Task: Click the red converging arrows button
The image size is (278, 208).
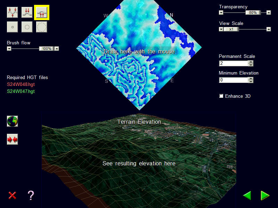Action: point(13,140)
